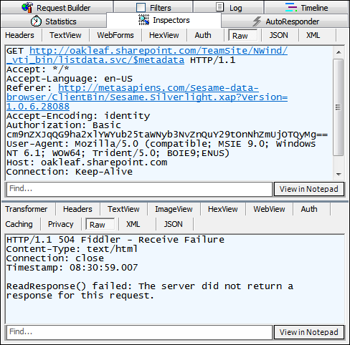Select request TextView inspector tab

pos(65,35)
